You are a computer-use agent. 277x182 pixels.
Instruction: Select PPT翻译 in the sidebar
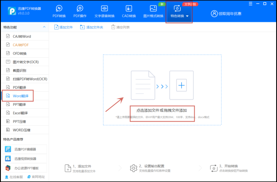25,104
